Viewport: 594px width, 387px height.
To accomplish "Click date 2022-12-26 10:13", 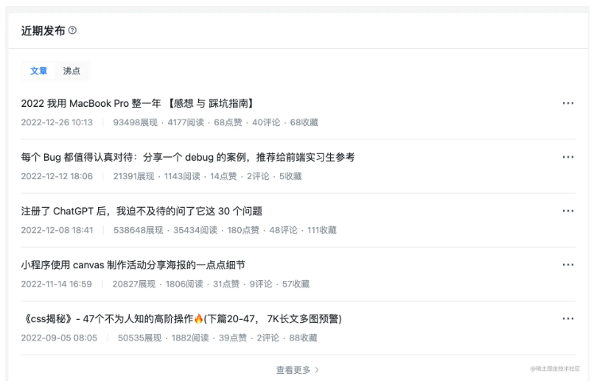I will [57, 122].
